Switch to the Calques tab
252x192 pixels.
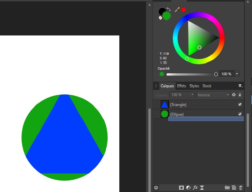pos(167,86)
